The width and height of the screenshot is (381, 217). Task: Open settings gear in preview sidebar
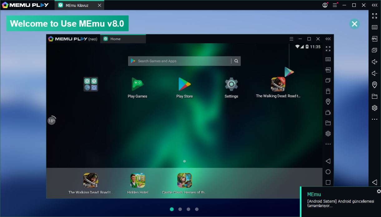click(x=328, y=134)
